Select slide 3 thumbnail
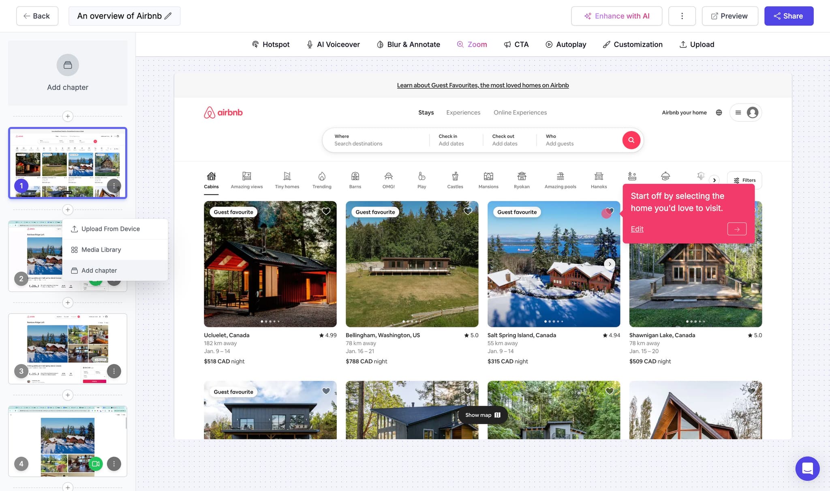 [68, 348]
